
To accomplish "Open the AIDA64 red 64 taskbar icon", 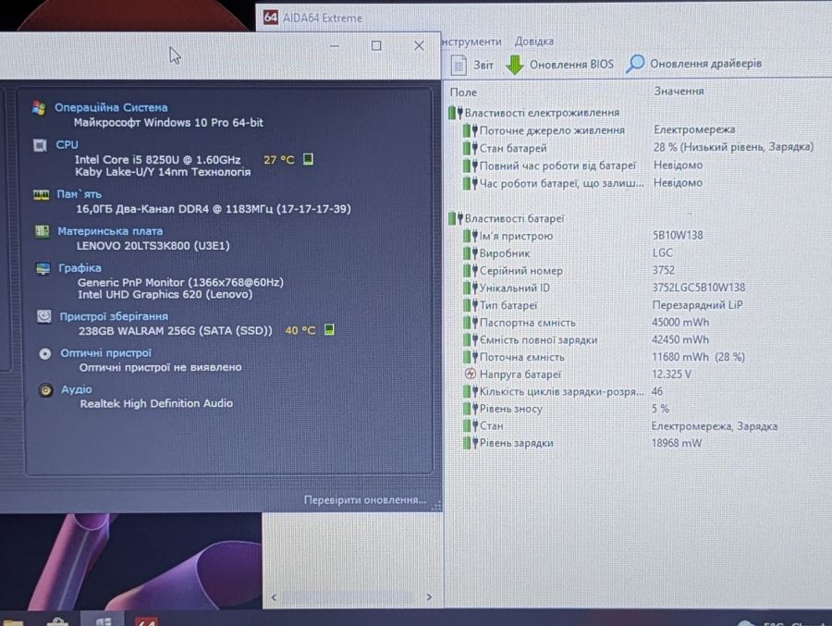I will (x=146, y=620).
